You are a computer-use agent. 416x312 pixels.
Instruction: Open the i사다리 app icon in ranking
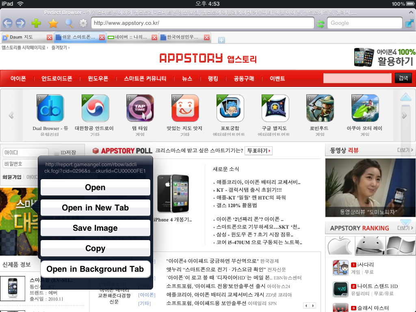pos(340,268)
